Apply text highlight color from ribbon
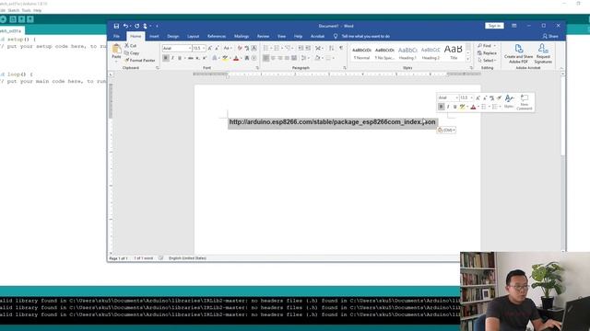Viewport: 590px width, 331px height. click(x=225, y=58)
